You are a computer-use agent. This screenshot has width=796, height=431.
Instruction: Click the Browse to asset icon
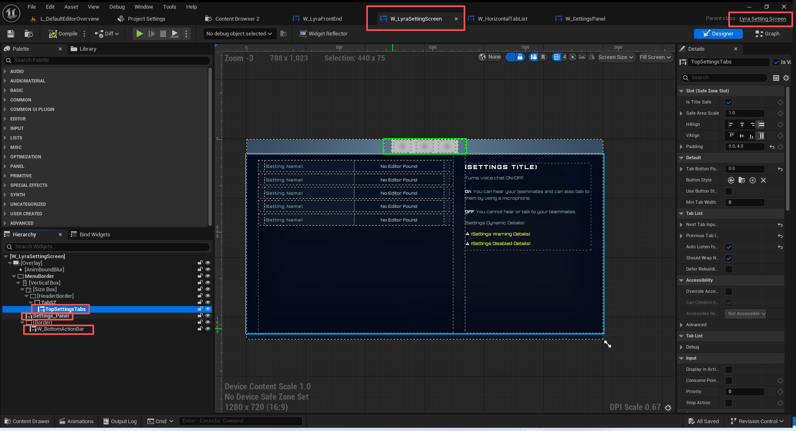(x=28, y=34)
